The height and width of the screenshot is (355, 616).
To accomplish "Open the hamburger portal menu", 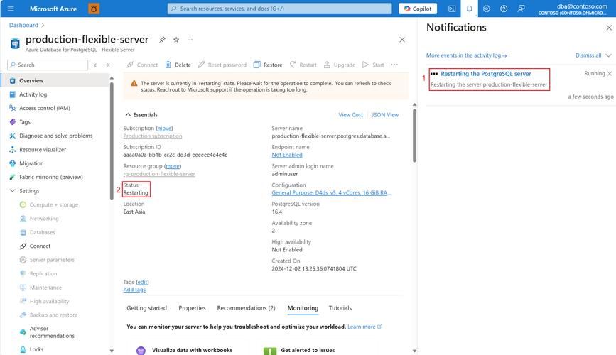I will (x=11, y=9).
